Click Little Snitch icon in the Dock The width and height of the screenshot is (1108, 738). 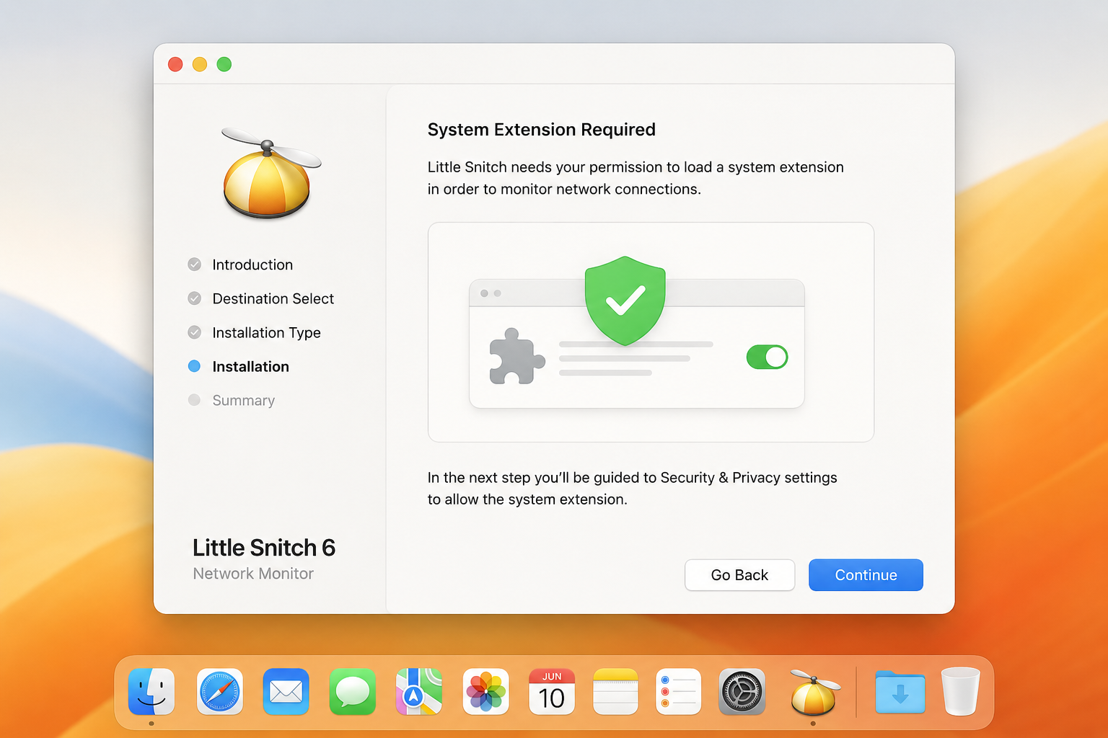pos(814,692)
